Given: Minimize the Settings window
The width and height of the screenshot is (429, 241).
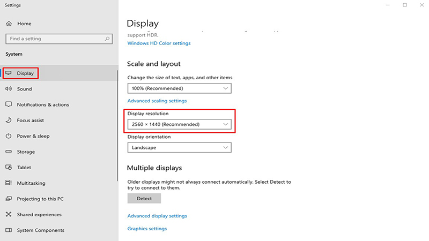Looking at the screenshot, I should click(x=388, y=5).
